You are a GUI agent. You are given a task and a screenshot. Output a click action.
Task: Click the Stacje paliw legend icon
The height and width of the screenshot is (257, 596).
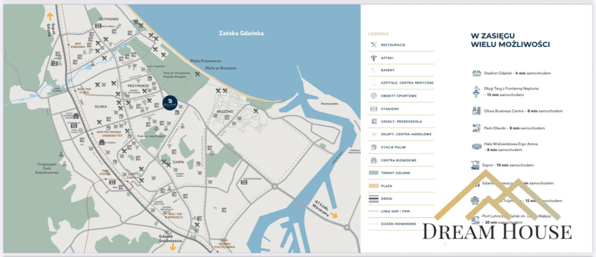tap(373, 147)
